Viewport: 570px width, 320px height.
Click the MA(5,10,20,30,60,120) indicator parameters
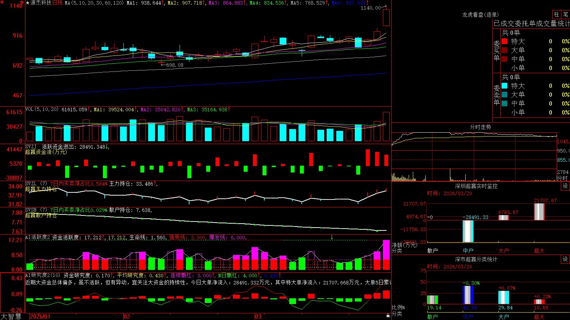coord(94,3)
